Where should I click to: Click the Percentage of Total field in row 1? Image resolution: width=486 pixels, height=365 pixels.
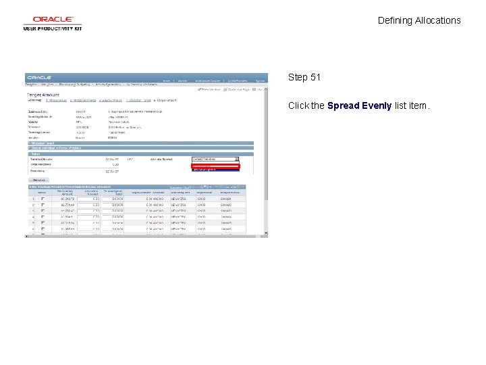(x=113, y=199)
